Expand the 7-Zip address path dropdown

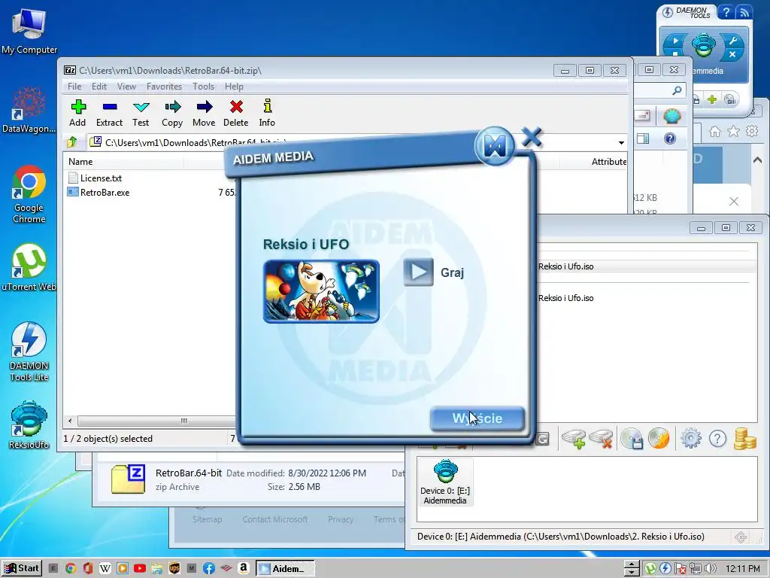[x=621, y=142]
